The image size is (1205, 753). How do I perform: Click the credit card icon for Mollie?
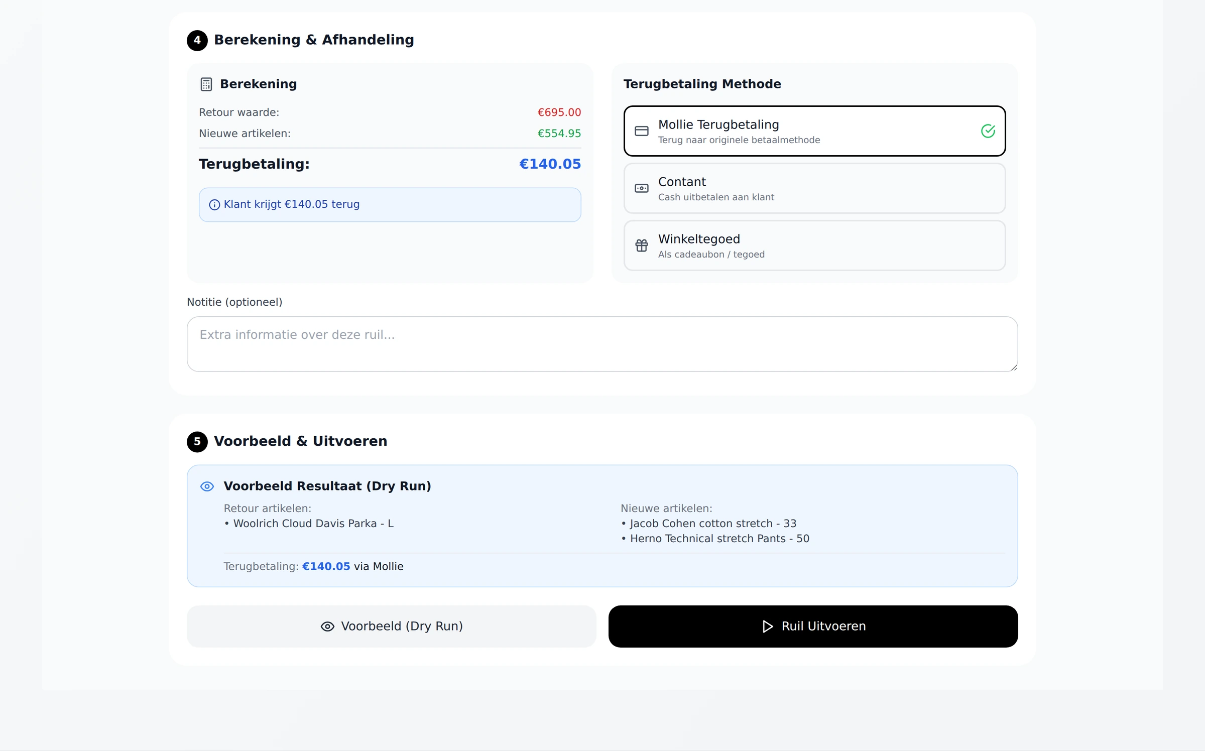coord(642,131)
